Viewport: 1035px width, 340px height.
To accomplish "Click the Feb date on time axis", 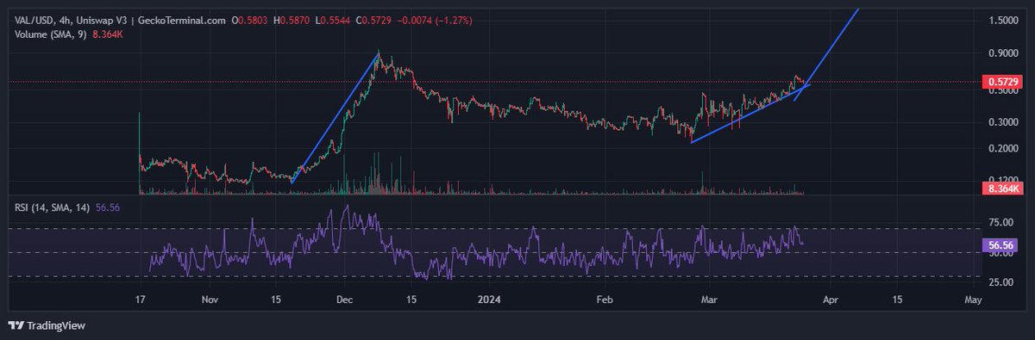I will point(605,300).
